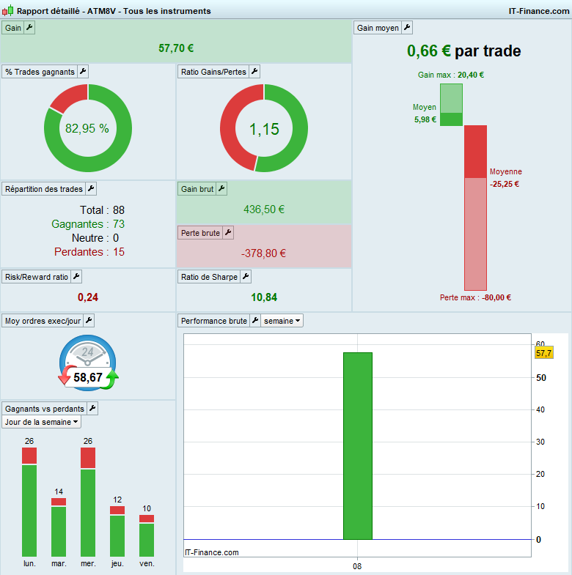Image resolution: width=572 pixels, height=575 pixels.
Task: Click wrench icon beside Gain brut
Action: 221,189
